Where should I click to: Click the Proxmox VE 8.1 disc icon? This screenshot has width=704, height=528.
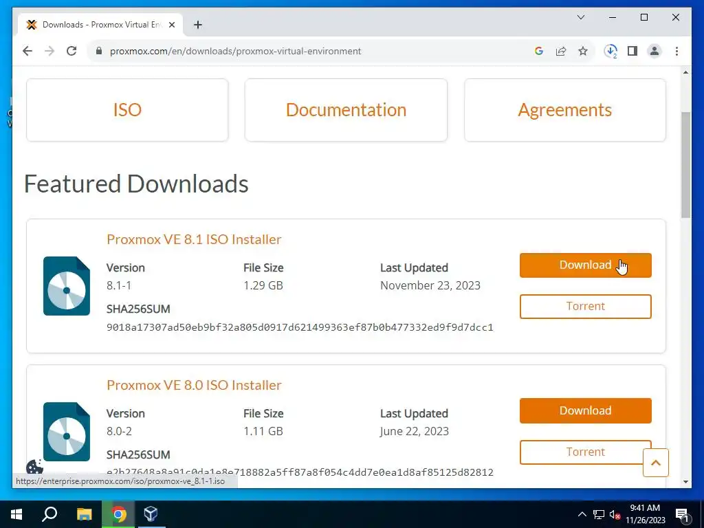pyautogui.click(x=67, y=286)
